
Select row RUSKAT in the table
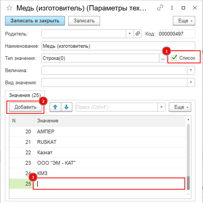click(x=97, y=142)
